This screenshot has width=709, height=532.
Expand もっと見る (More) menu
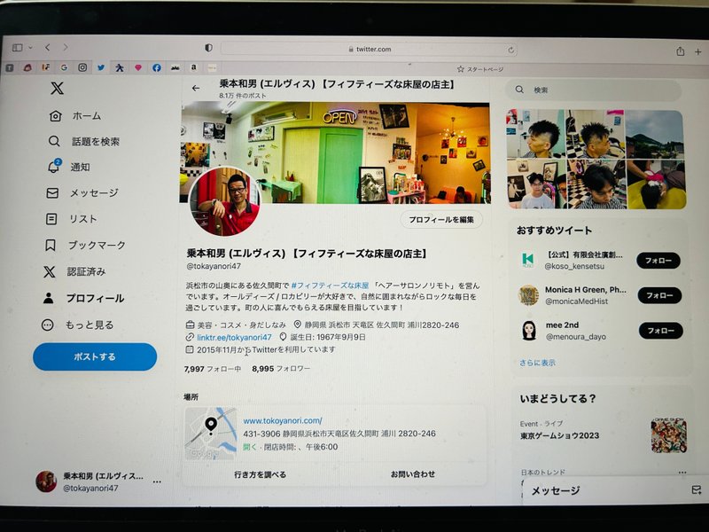pyautogui.click(x=77, y=325)
